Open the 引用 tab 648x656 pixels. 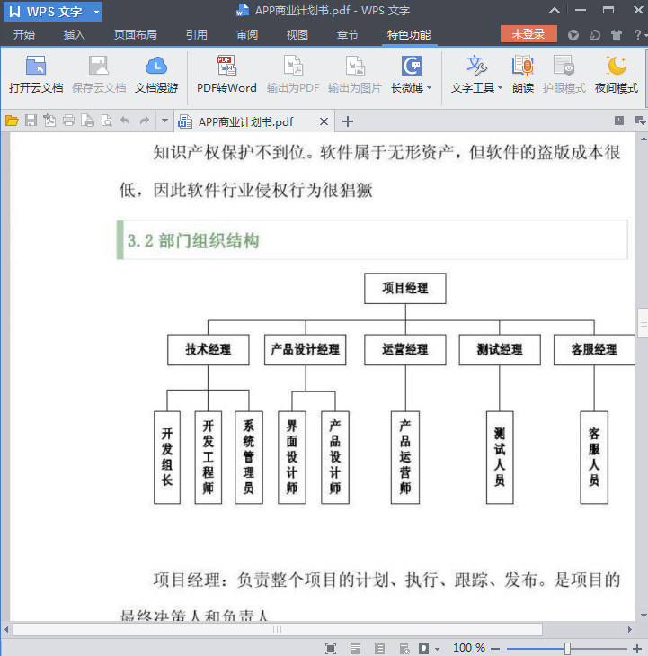click(197, 35)
